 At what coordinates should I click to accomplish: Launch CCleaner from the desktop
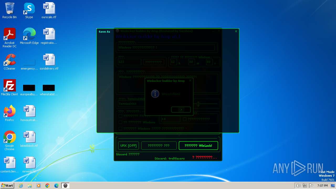(x=9, y=62)
